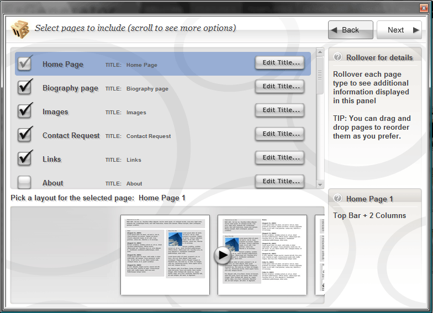Click the page list scroll down arrow
433x313 pixels.
point(320,184)
